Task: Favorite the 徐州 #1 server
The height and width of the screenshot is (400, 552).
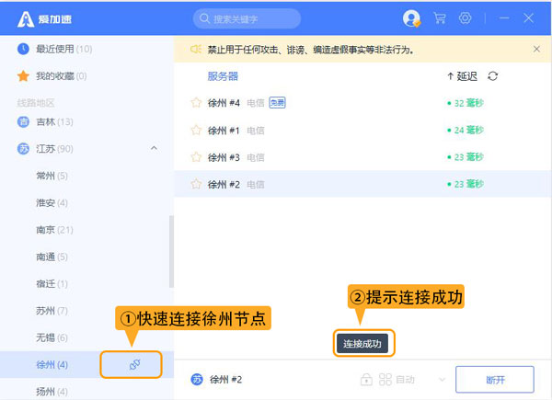Action: [x=196, y=131]
